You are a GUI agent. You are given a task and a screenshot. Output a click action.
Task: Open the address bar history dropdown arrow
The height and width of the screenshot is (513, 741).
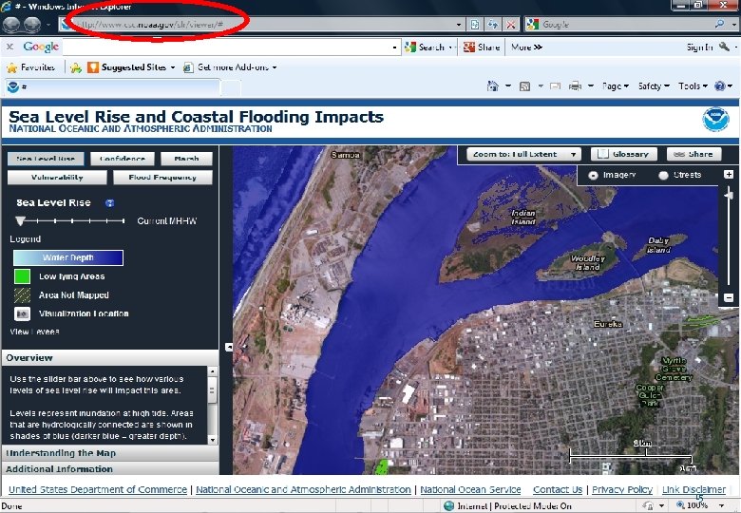[x=458, y=25]
